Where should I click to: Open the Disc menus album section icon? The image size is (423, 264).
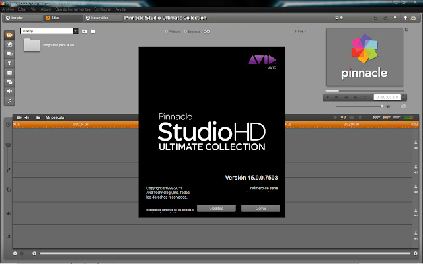click(x=9, y=82)
